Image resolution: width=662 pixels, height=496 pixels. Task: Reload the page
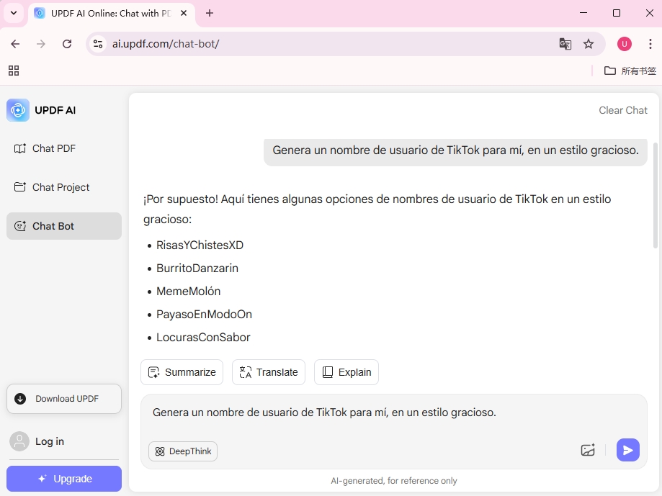(x=67, y=44)
